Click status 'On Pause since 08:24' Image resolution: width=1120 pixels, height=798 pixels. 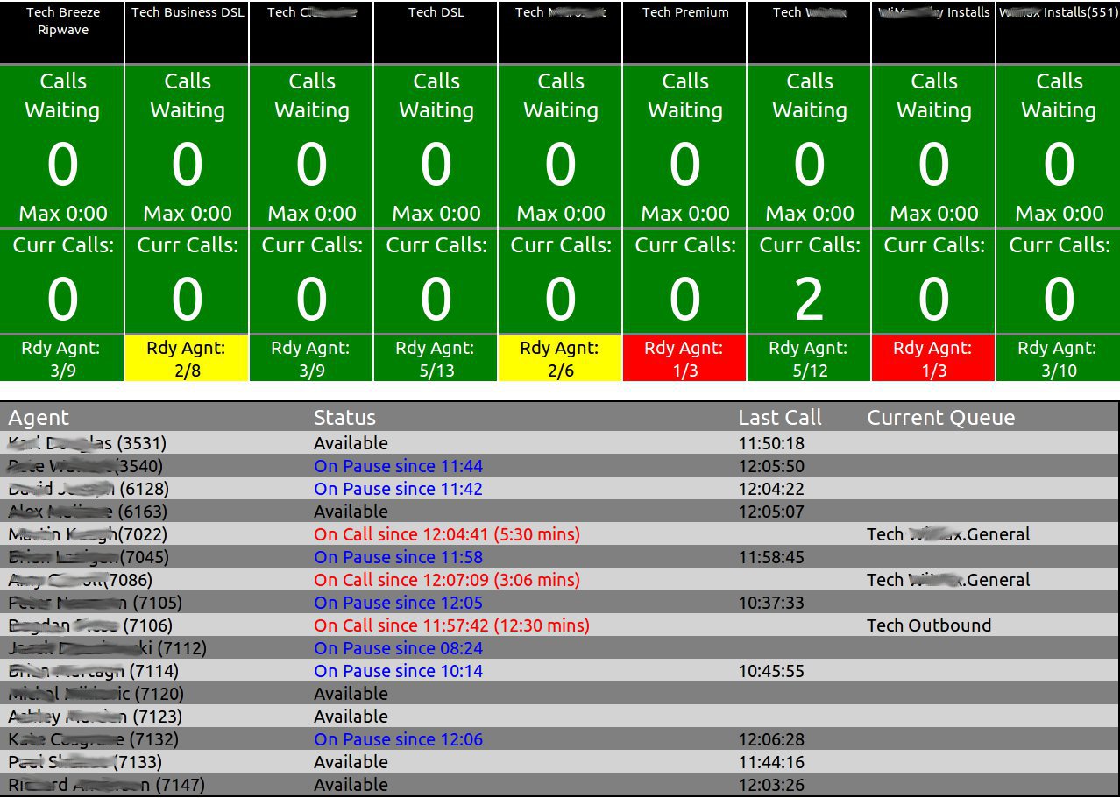[398, 648]
